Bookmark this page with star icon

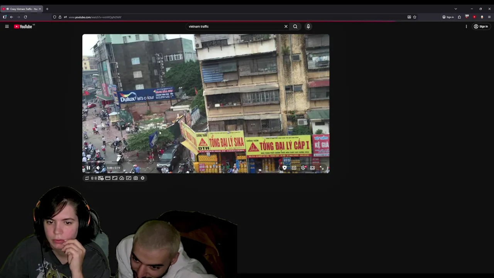pyautogui.click(x=414, y=17)
